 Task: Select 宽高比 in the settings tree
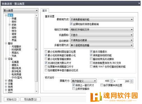click(x=15, y=53)
